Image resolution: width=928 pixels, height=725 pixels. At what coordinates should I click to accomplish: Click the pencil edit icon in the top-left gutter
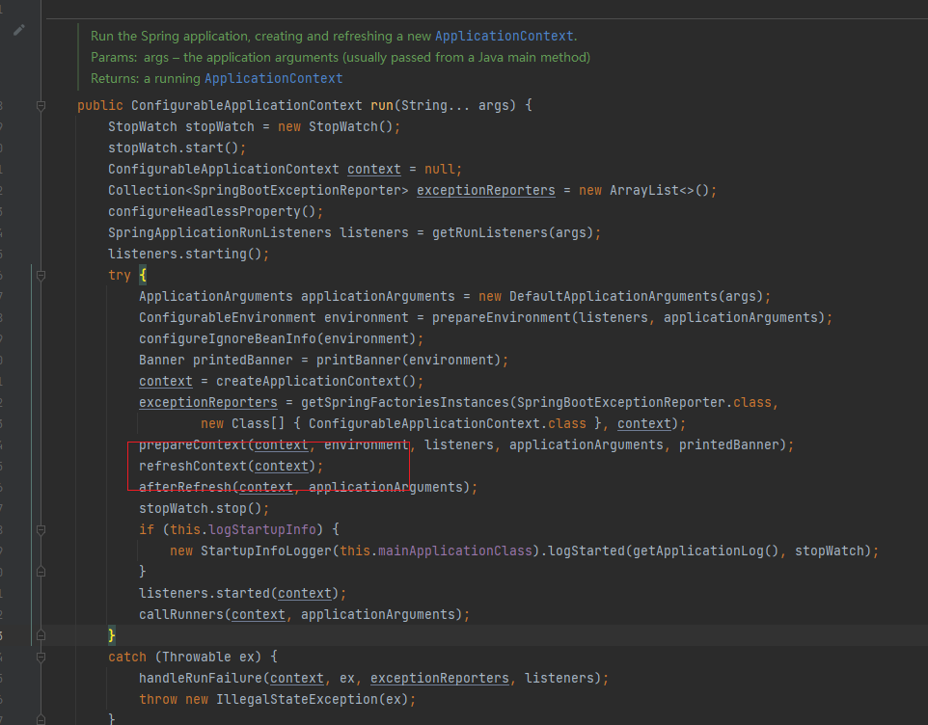pyautogui.click(x=18, y=30)
